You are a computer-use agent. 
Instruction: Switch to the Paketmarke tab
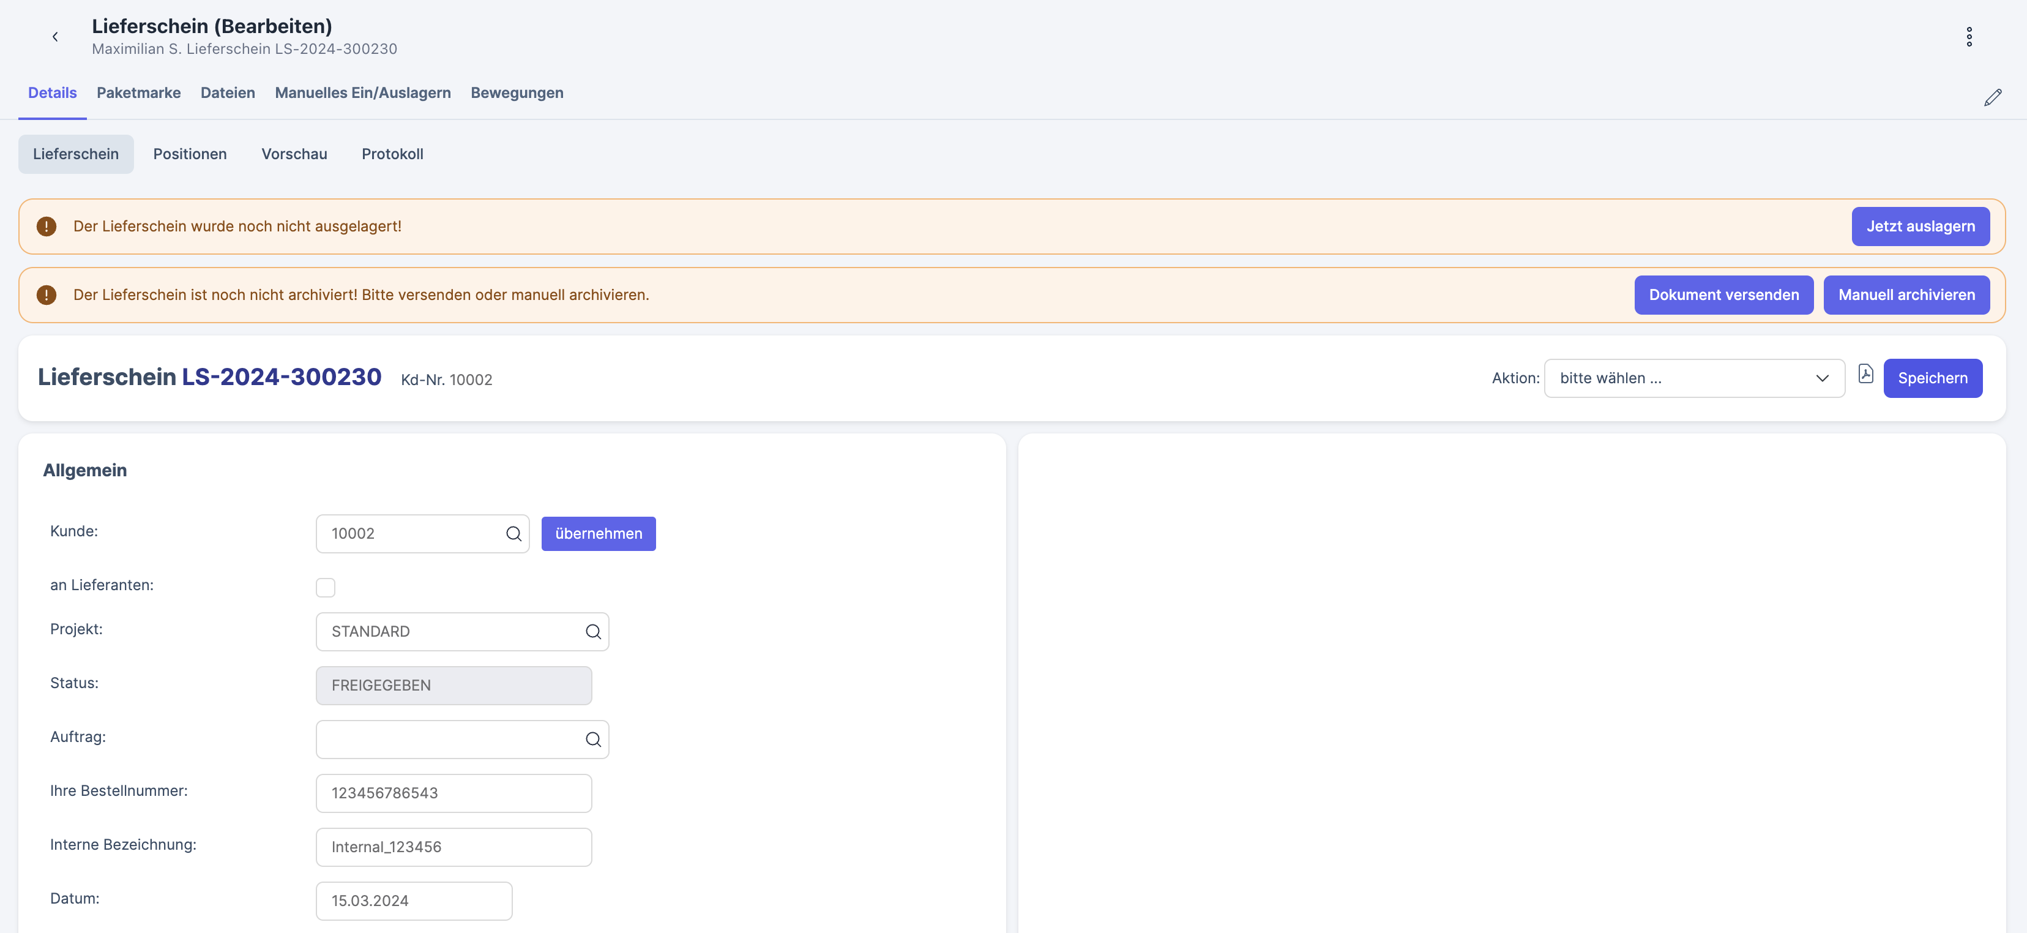[138, 93]
